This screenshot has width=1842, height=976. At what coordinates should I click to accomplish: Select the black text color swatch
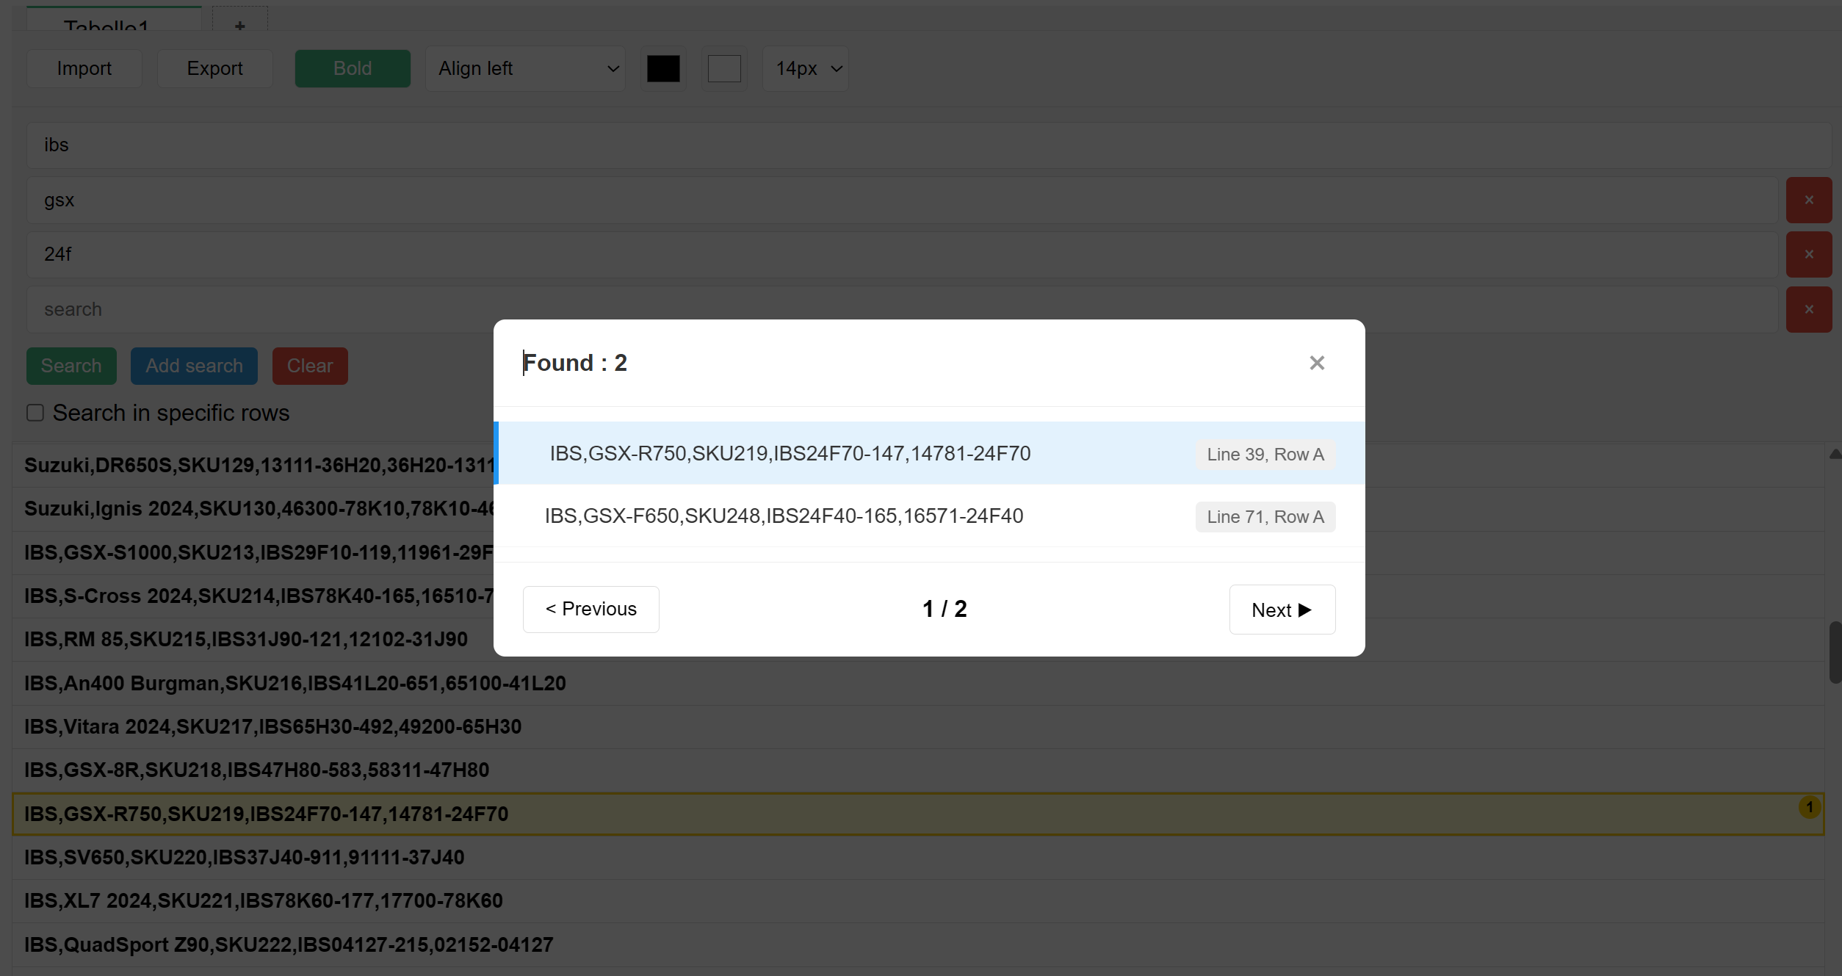tap(663, 68)
